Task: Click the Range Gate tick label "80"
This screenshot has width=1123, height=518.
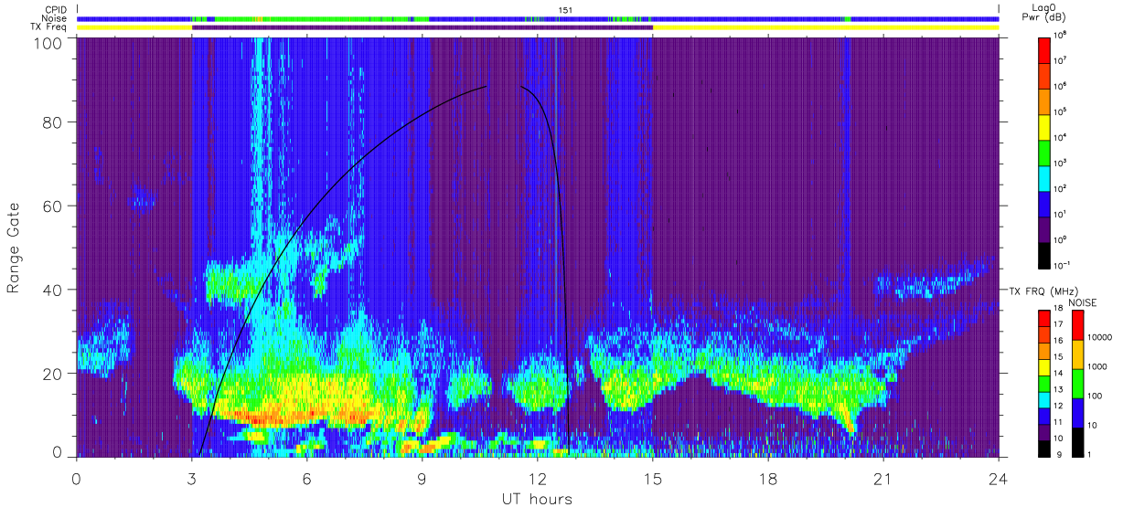Action: [53, 122]
